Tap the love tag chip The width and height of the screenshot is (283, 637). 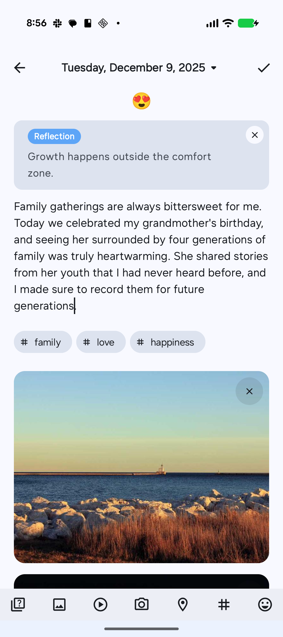pos(101,342)
